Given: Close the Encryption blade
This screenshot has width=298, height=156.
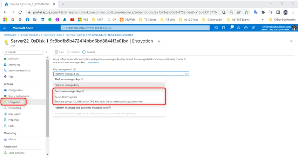Looking at the screenshot, I should pyautogui.click(x=291, y=41).
